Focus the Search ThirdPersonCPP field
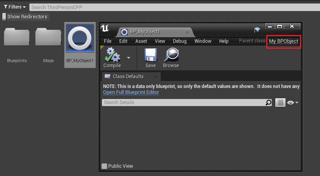Screen dimensions: 320x176 pos(175,7)
